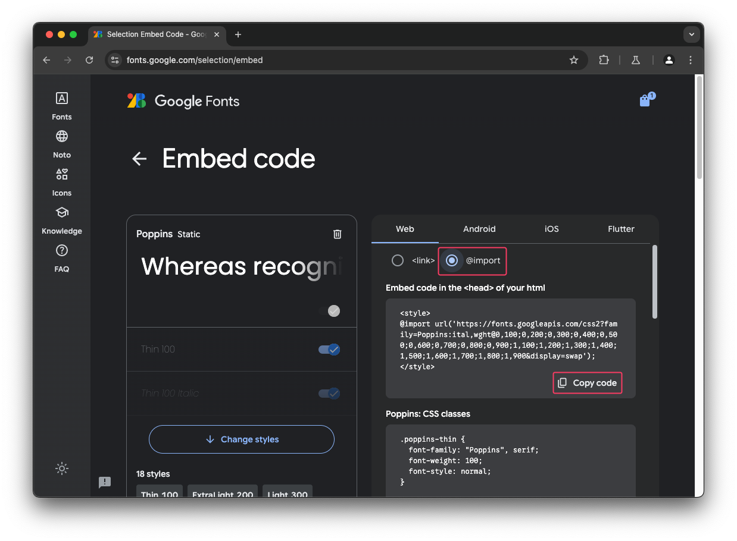Open the font selection bag with badge
737x541 pixels.
coord(645,100)
